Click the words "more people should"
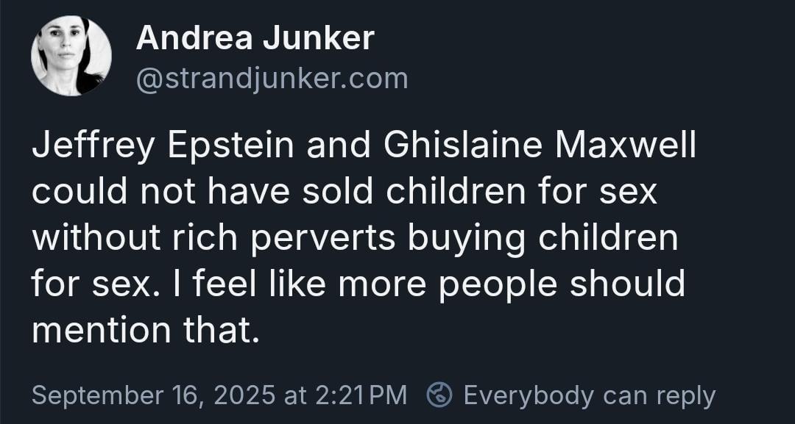795x424 pixels. 512,284
